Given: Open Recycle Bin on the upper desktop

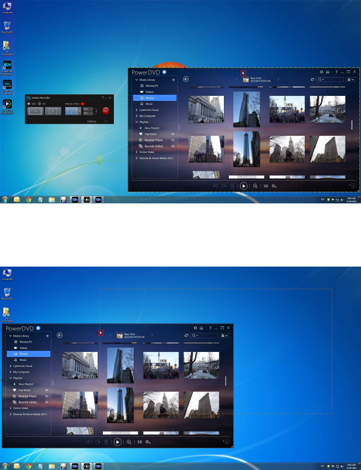Looking at the screenshot, I should [x=7, y=27].
